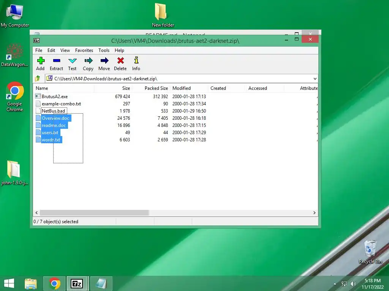Close the 7-Zip window
This screenshot has height=291, width=389.
click(x=310, y=39)
